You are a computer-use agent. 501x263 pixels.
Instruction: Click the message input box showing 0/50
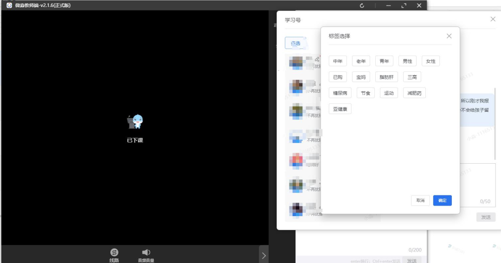point(477,186)
